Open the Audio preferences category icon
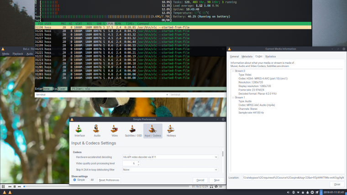347x195 pixels. (97, 131)
